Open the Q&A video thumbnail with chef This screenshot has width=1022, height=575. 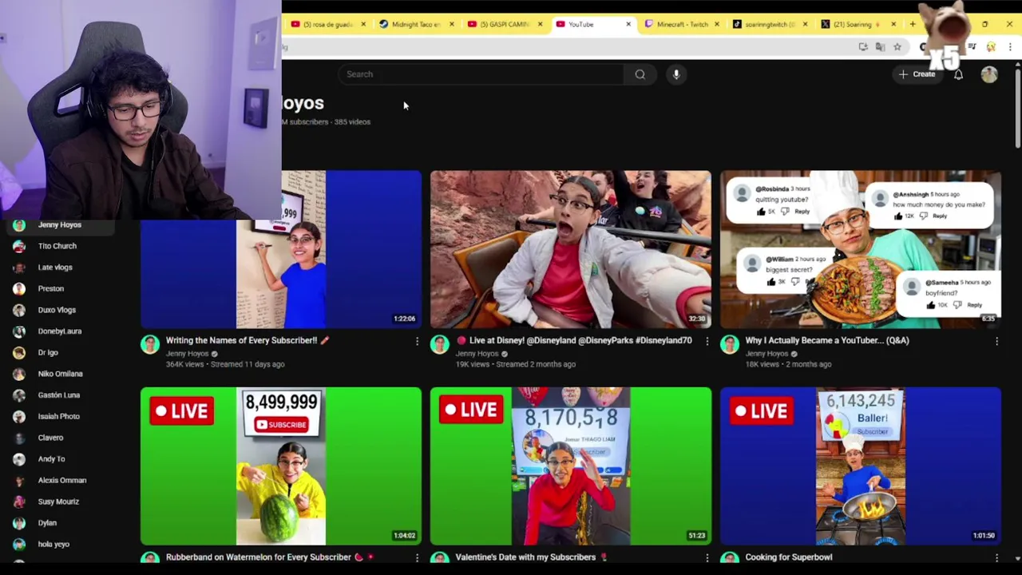click(861, 249)
